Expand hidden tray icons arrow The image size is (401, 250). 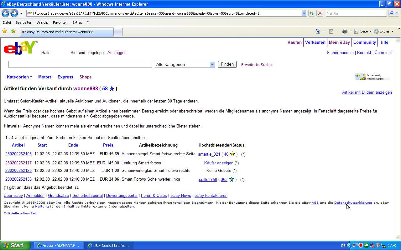(349, 246)
